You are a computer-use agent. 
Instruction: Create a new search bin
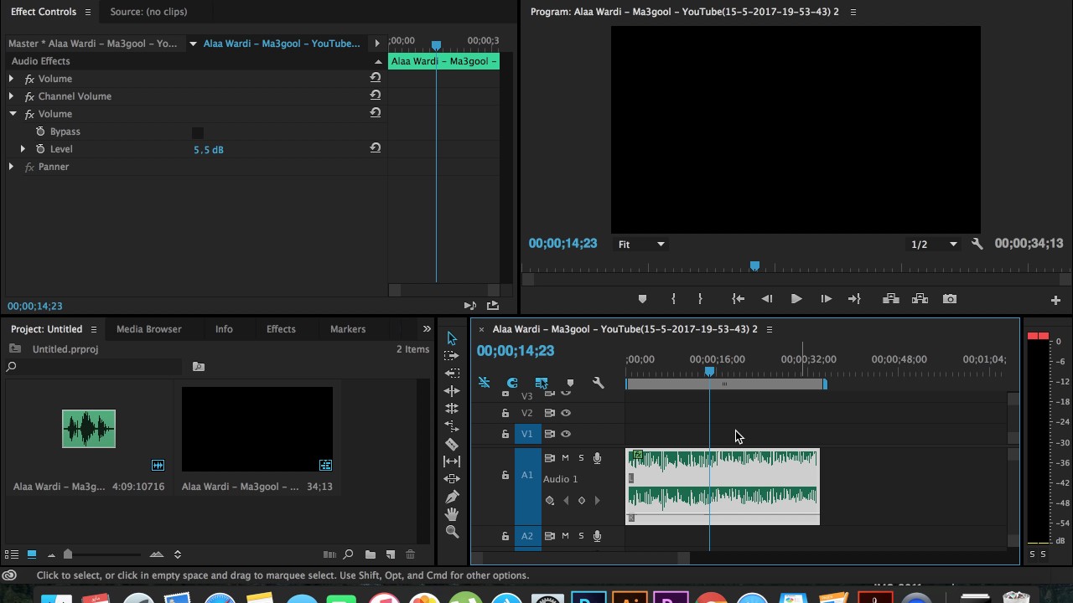[198, 367]
